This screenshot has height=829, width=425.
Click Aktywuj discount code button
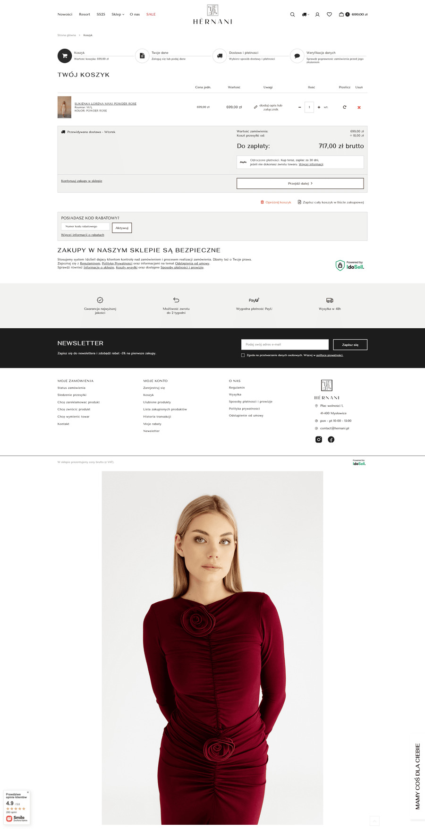click(x=122, y=228)
